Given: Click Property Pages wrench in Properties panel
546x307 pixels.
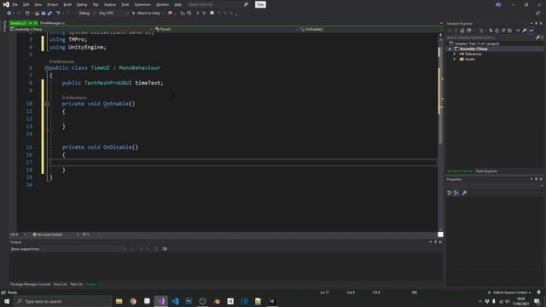Looking at the screenshot, I should coord(464,193).
